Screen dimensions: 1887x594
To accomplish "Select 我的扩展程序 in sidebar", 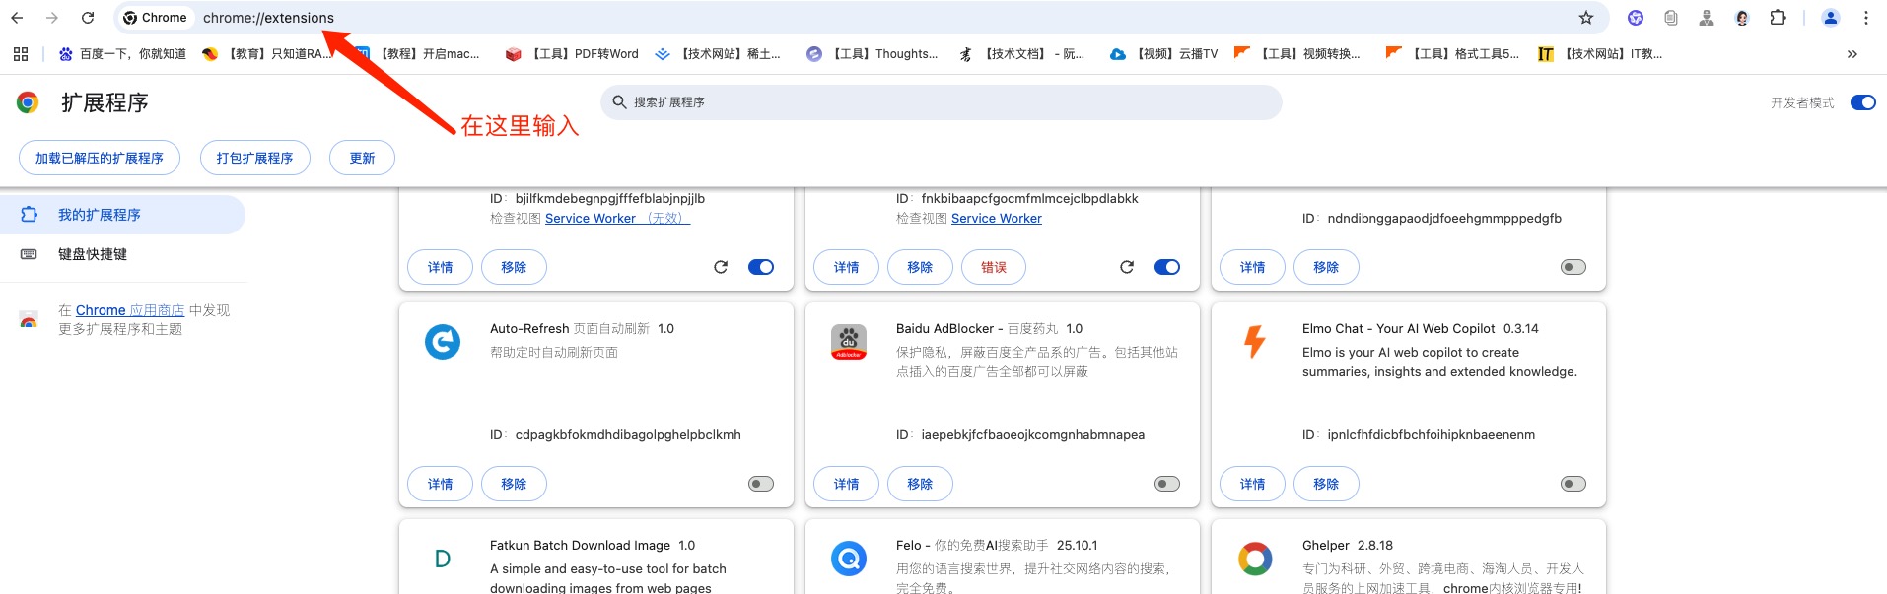I will [x=122, y=215].
